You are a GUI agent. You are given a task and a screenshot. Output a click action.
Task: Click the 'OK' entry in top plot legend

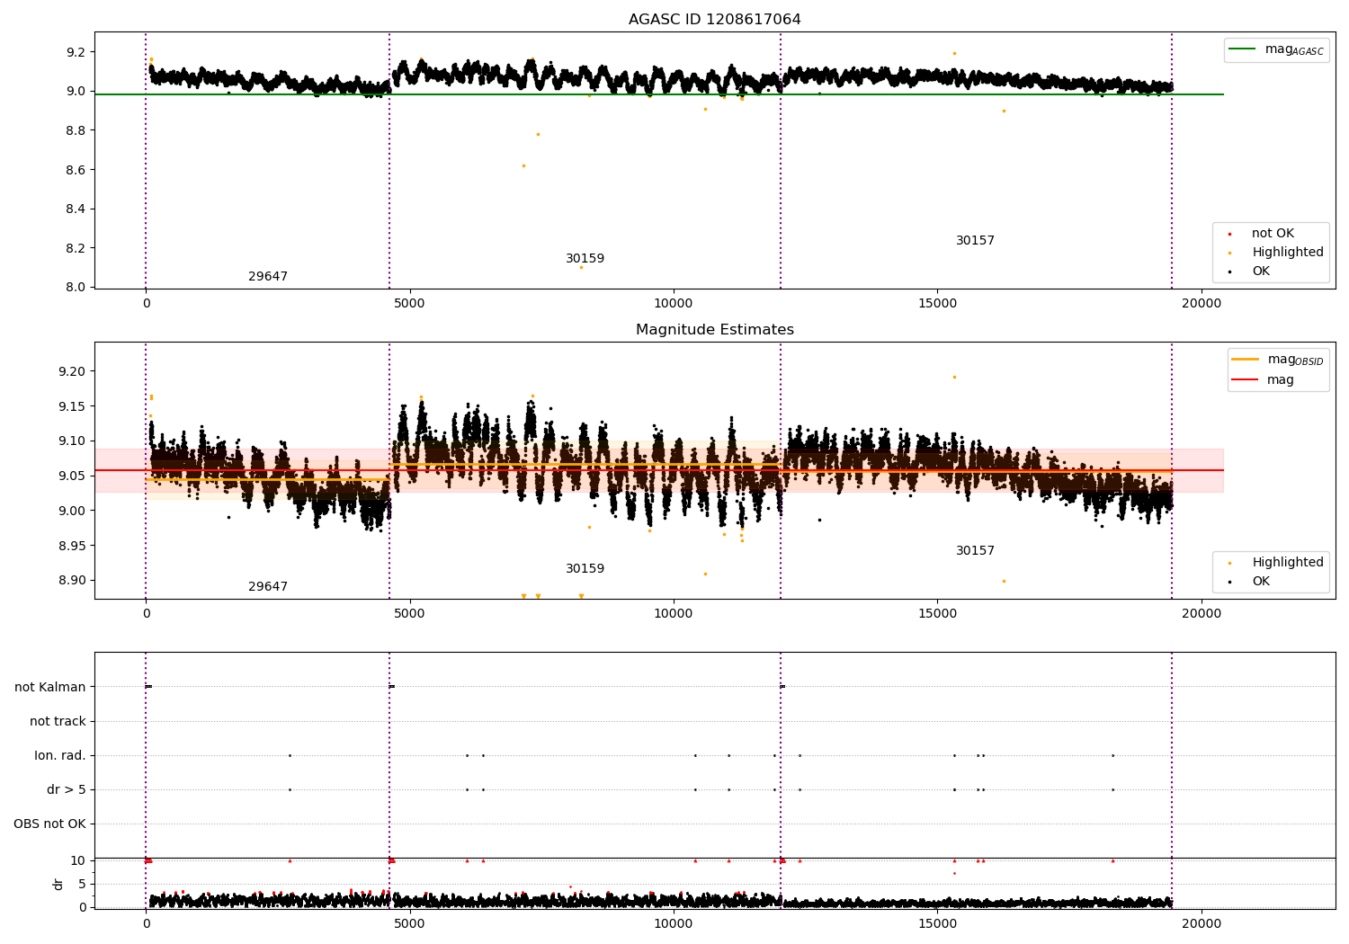(x=1249, y=272)
